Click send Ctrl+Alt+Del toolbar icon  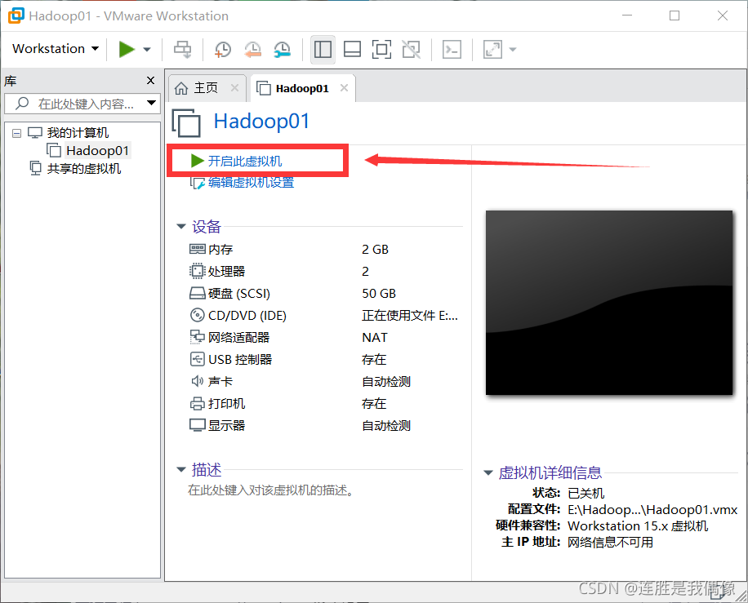coord(182,49)
